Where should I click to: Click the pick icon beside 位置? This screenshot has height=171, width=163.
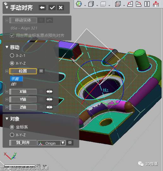pyautogui.click(x=41, y=71)
